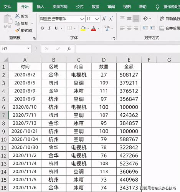Click the Decrease Indent icon
The image size is (180, 192).
click(x=145, y=28)
